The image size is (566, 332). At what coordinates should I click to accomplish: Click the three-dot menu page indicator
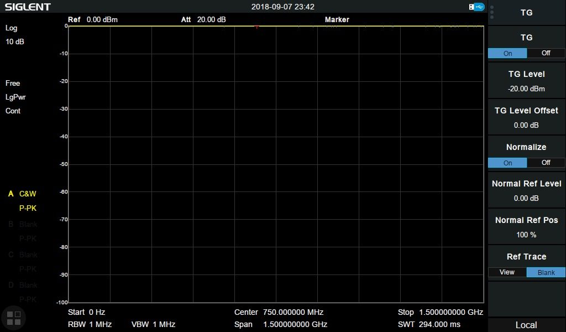(492, 12)
